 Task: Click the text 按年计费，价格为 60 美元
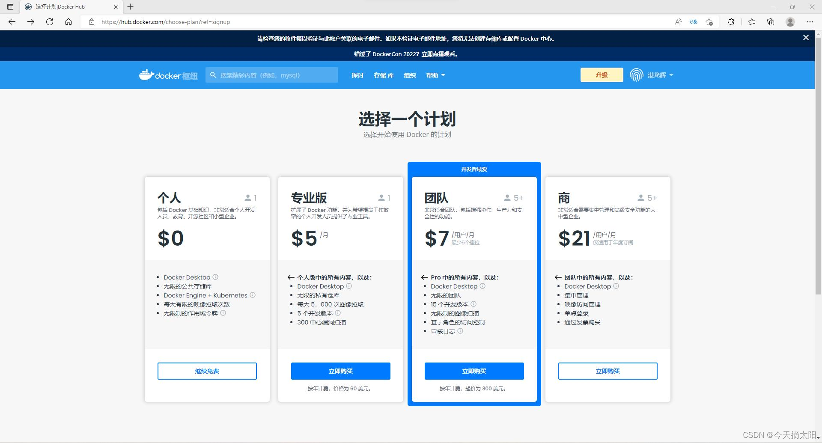[x=340, y=389]
